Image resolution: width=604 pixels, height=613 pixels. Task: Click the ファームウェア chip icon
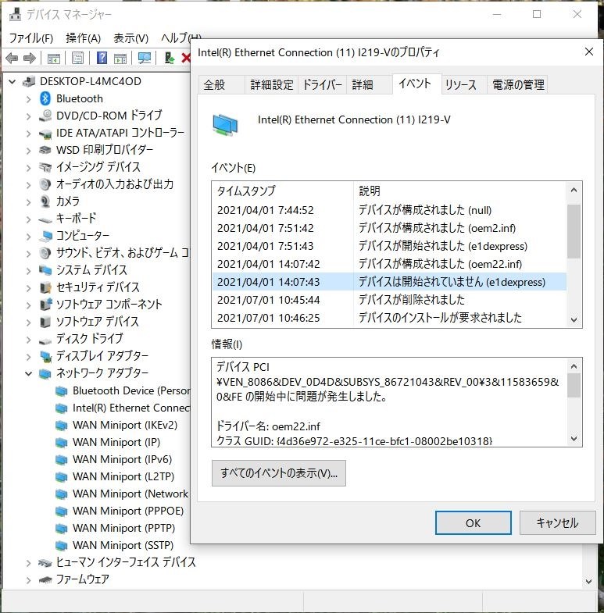(x=45, y=579)
